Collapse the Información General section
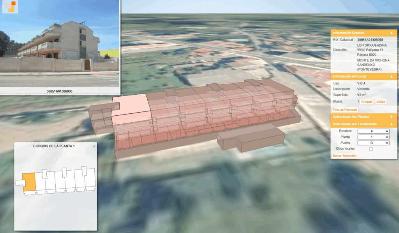 coord(391,33)
